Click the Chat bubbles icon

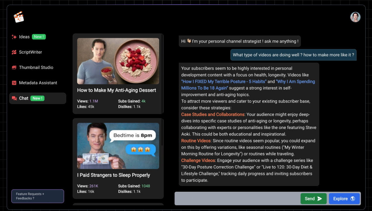(14, 98)
